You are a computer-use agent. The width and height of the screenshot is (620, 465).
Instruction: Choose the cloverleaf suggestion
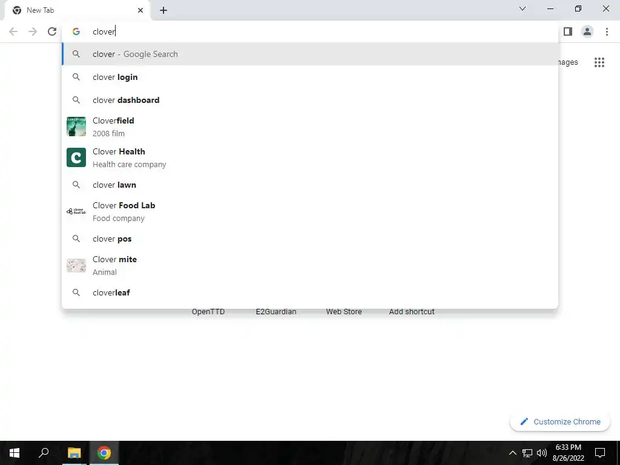[x=310, y=292]
